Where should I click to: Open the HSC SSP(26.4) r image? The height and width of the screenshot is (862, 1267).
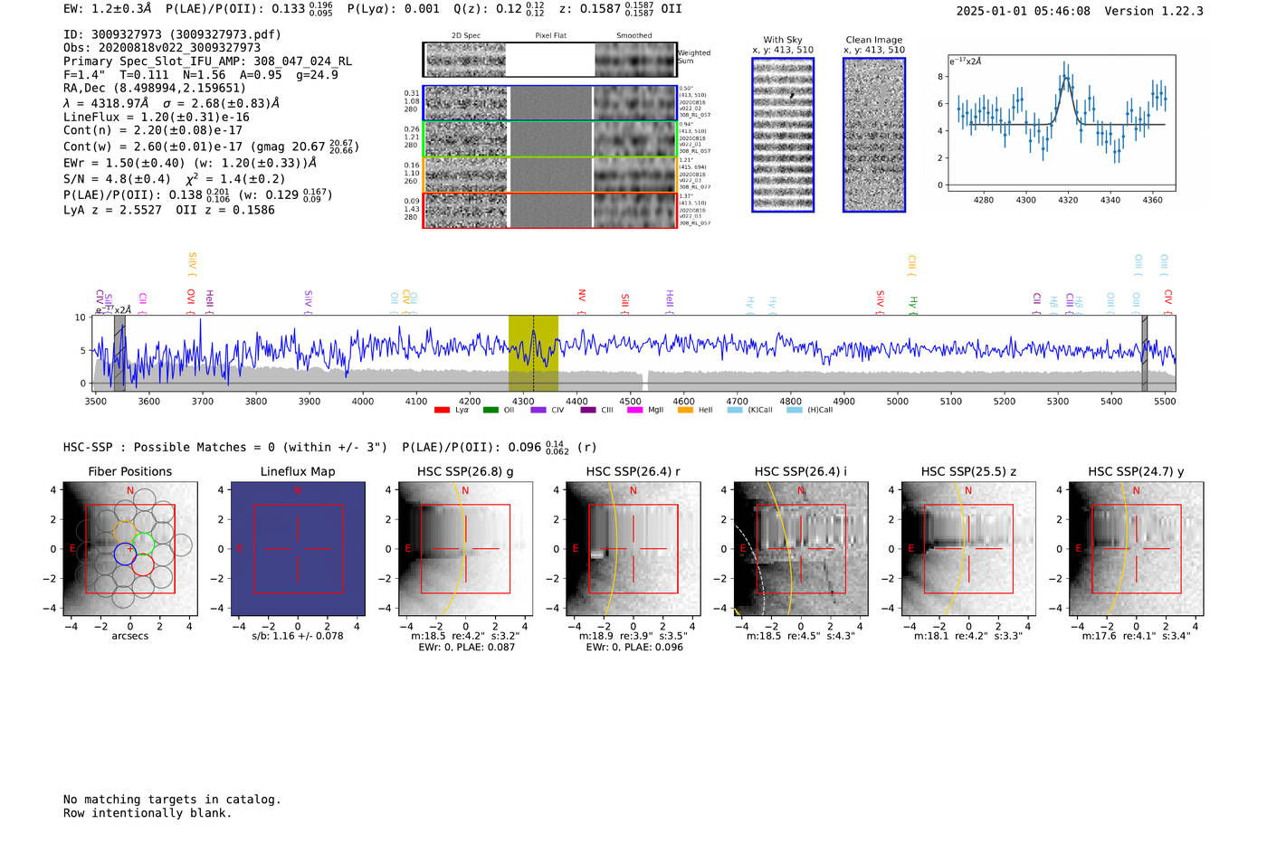(x=633, y=549)
